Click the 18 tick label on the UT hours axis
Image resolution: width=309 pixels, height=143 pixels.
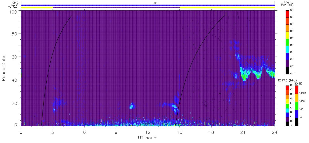211,132
